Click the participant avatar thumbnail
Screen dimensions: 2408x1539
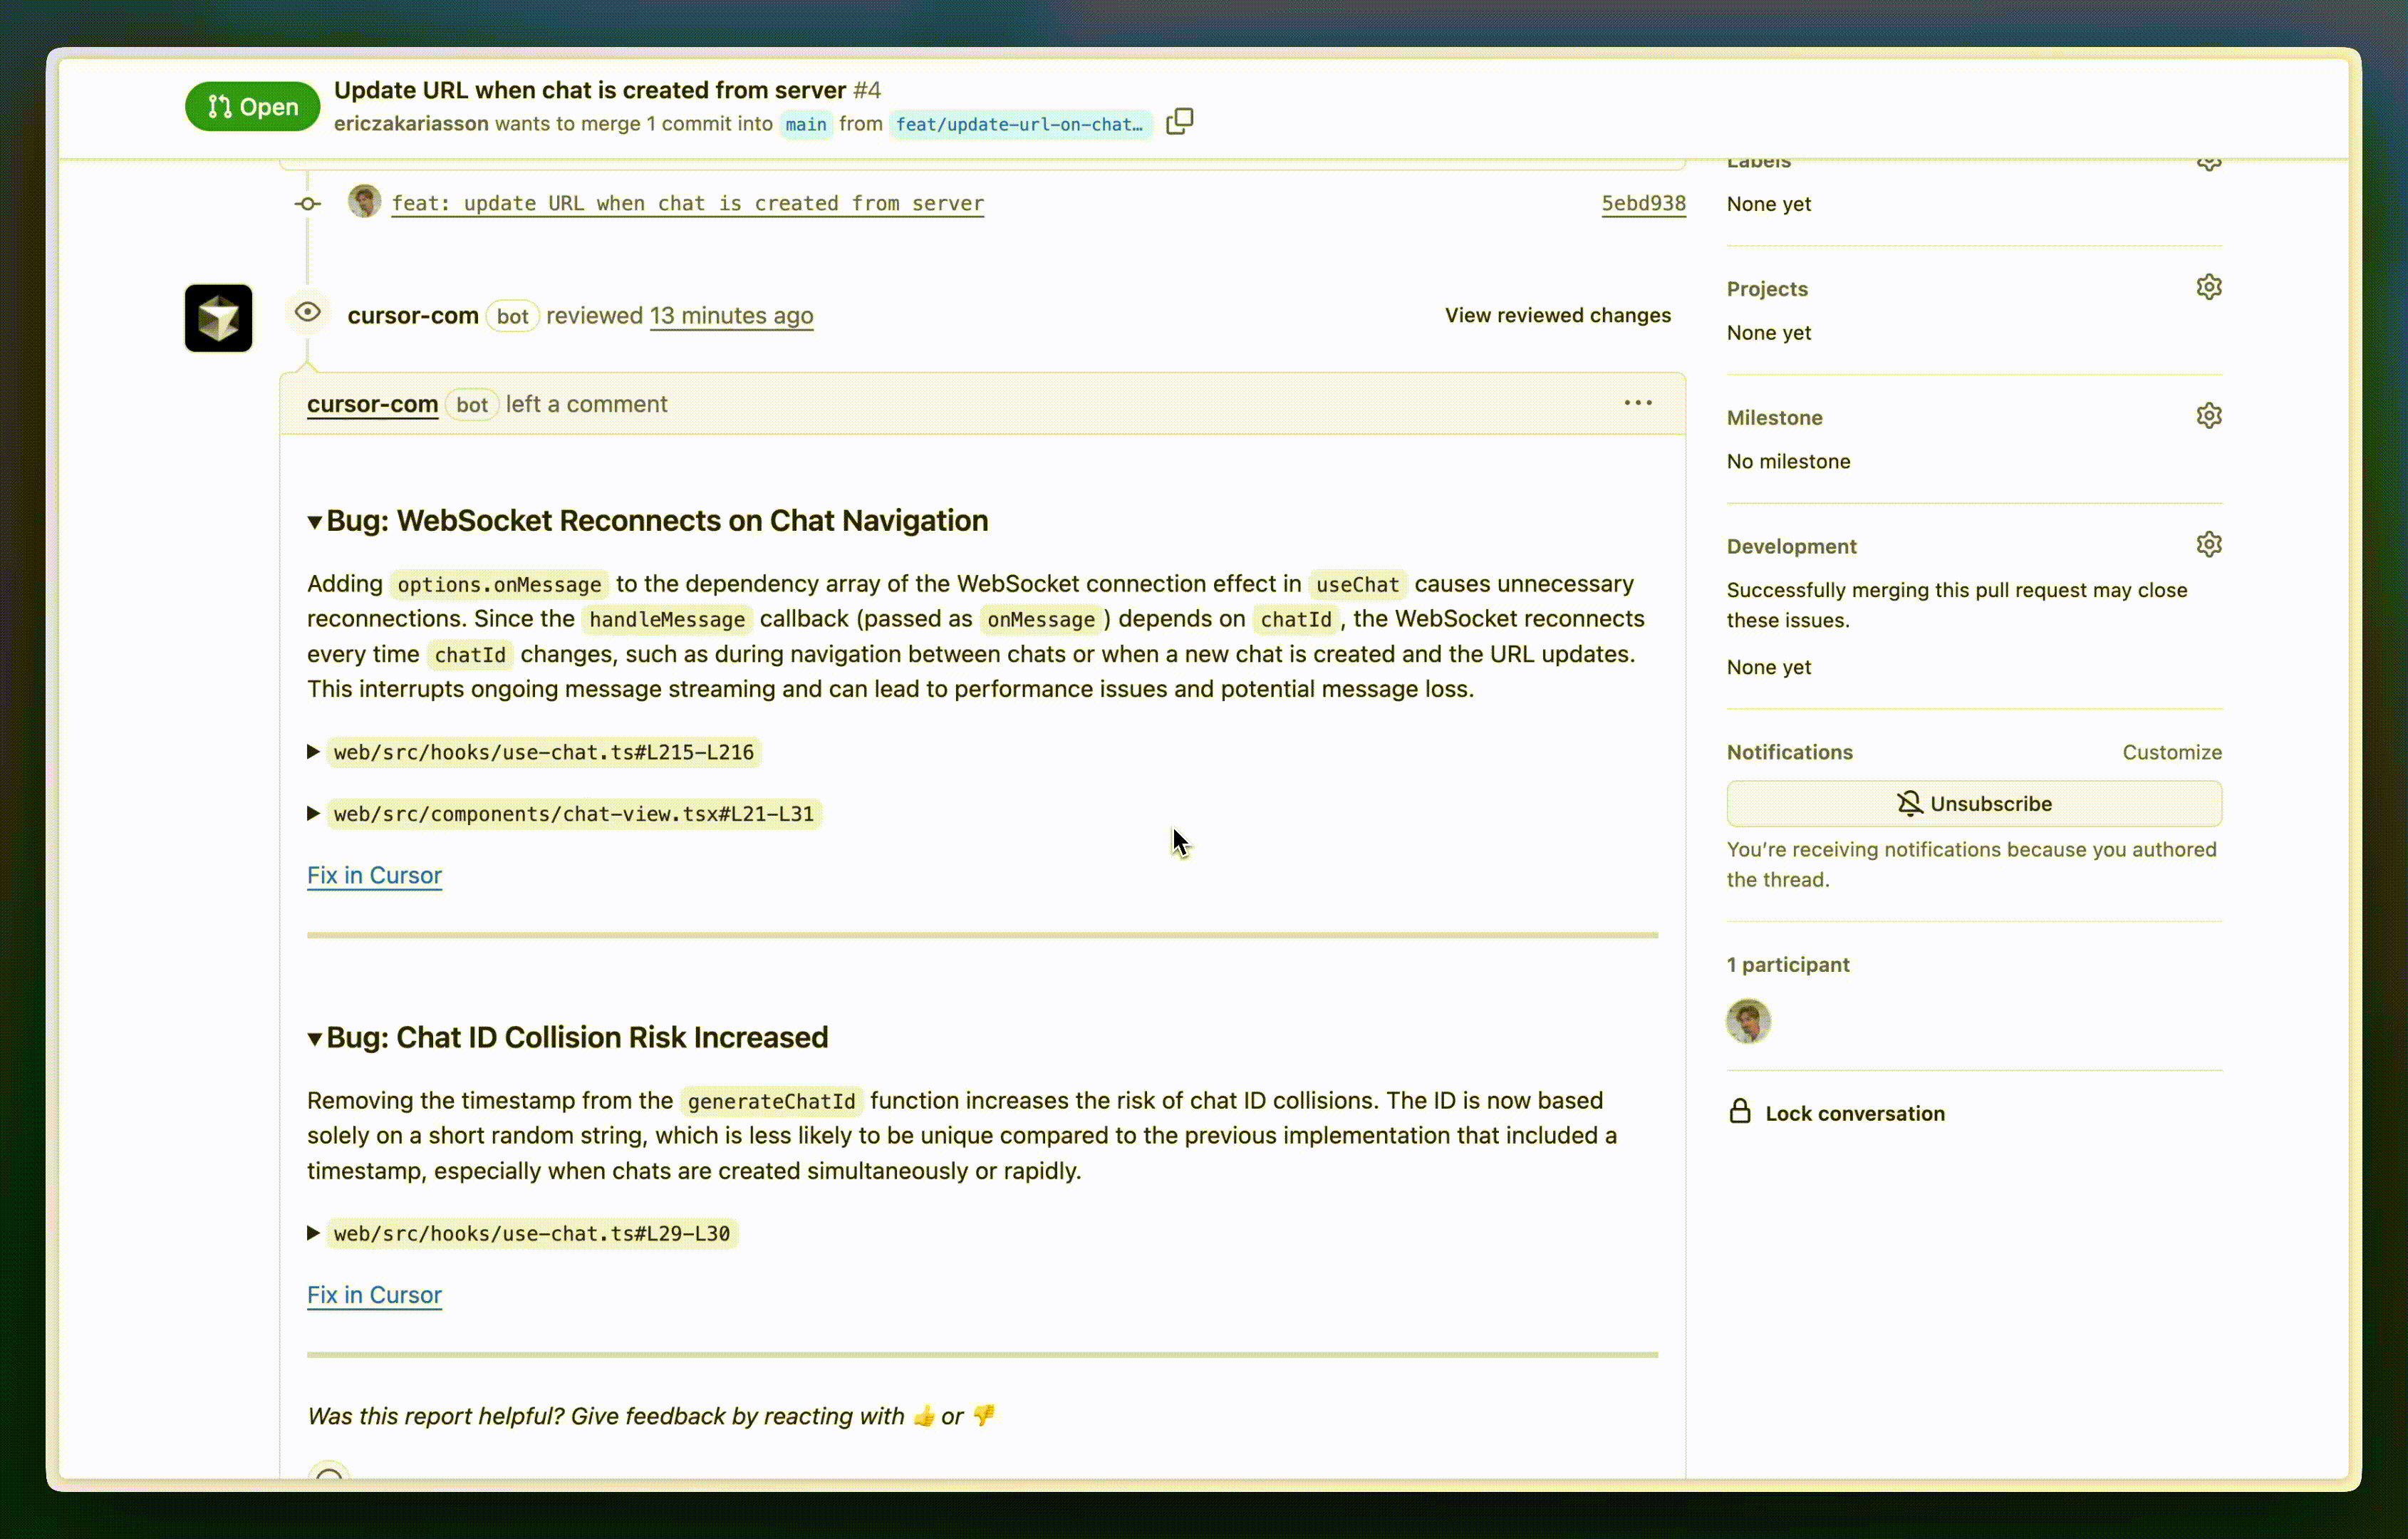[x=1748, y=1021]
